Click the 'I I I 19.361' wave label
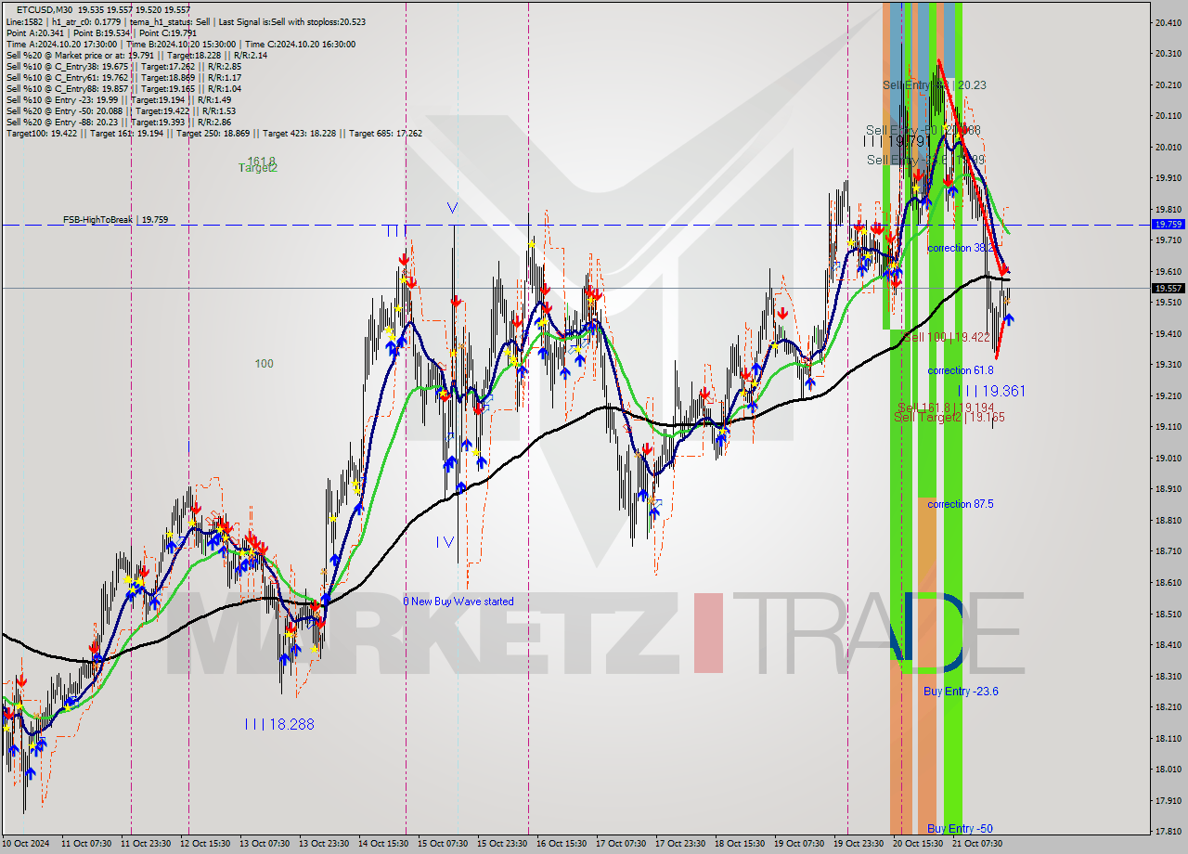 [x=991, y=392]
